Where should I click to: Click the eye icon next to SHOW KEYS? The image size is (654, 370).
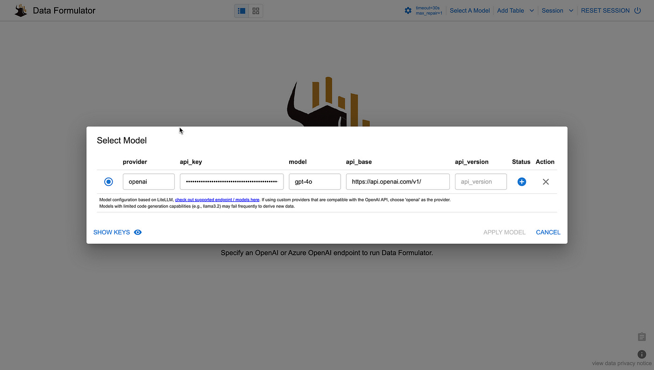click(137, 232)
